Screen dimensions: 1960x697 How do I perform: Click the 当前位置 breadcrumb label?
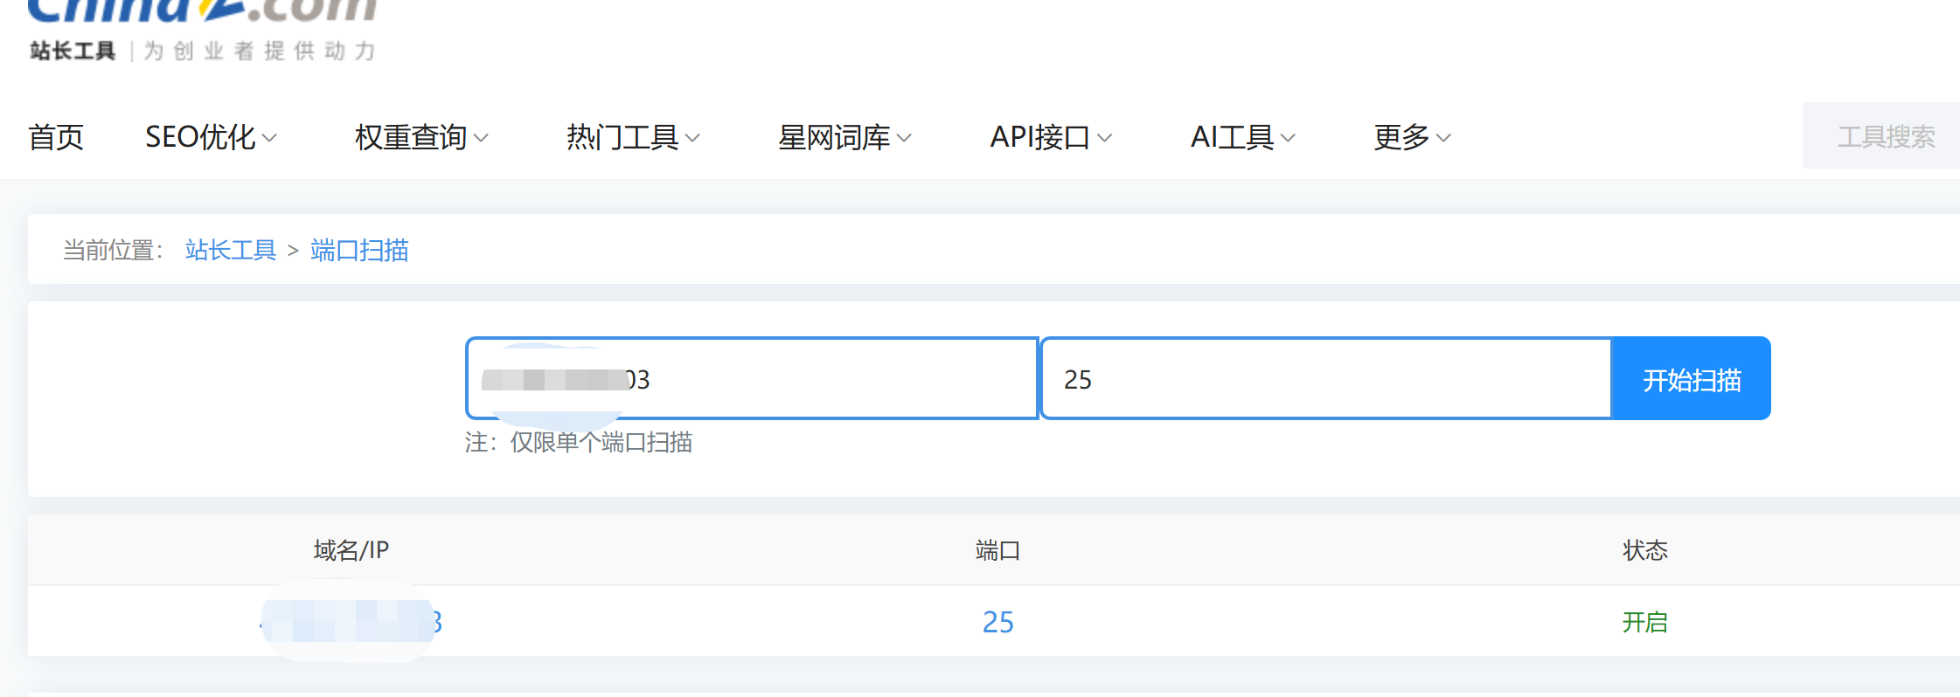click(x=114, y=251)
